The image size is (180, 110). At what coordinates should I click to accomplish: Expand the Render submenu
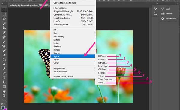(73, 50)
